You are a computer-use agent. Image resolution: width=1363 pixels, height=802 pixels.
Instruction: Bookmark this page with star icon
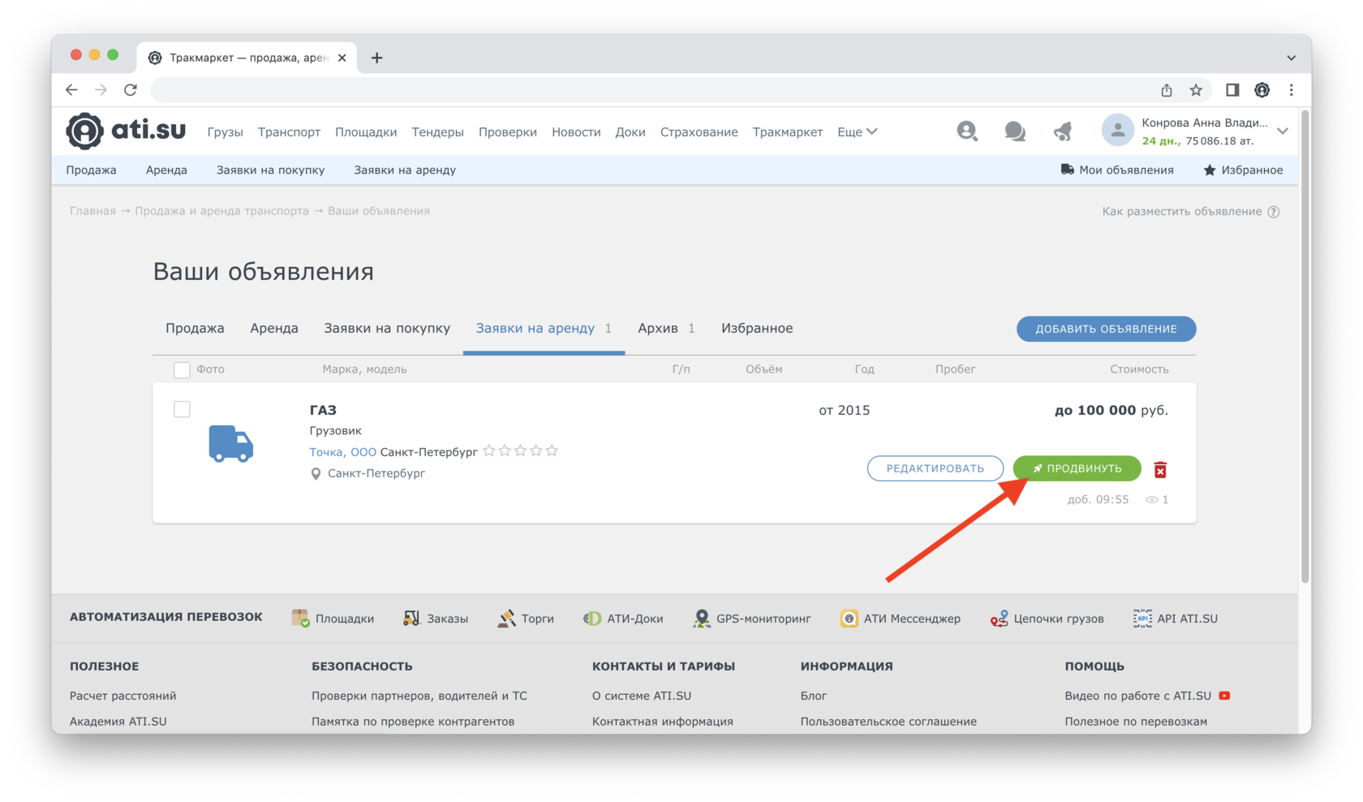(x=1196, y=90)
